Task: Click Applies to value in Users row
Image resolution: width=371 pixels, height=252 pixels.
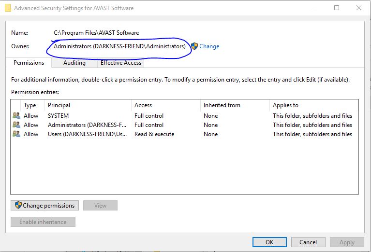Action: 312,134
